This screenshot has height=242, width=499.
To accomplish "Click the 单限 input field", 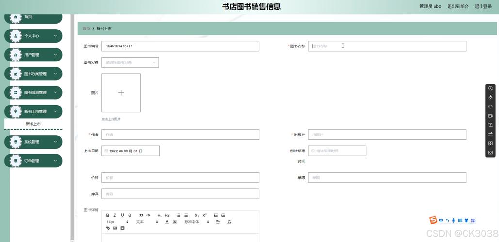I will tap(387, 178).
